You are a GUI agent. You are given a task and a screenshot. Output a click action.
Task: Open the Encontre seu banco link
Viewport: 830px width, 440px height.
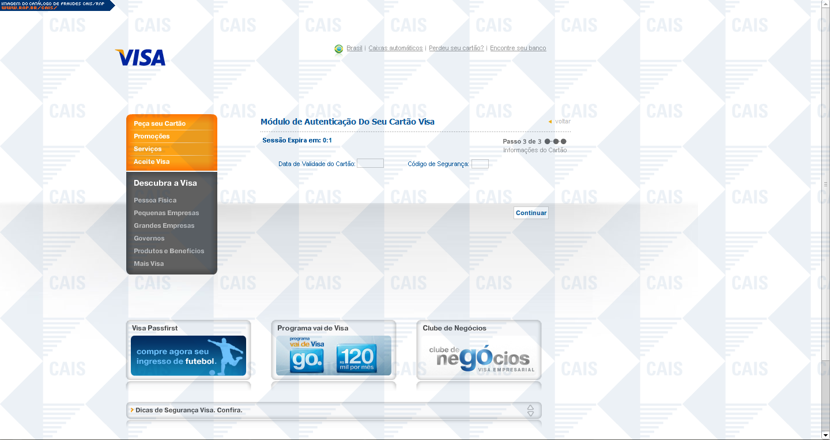(518, 48)
